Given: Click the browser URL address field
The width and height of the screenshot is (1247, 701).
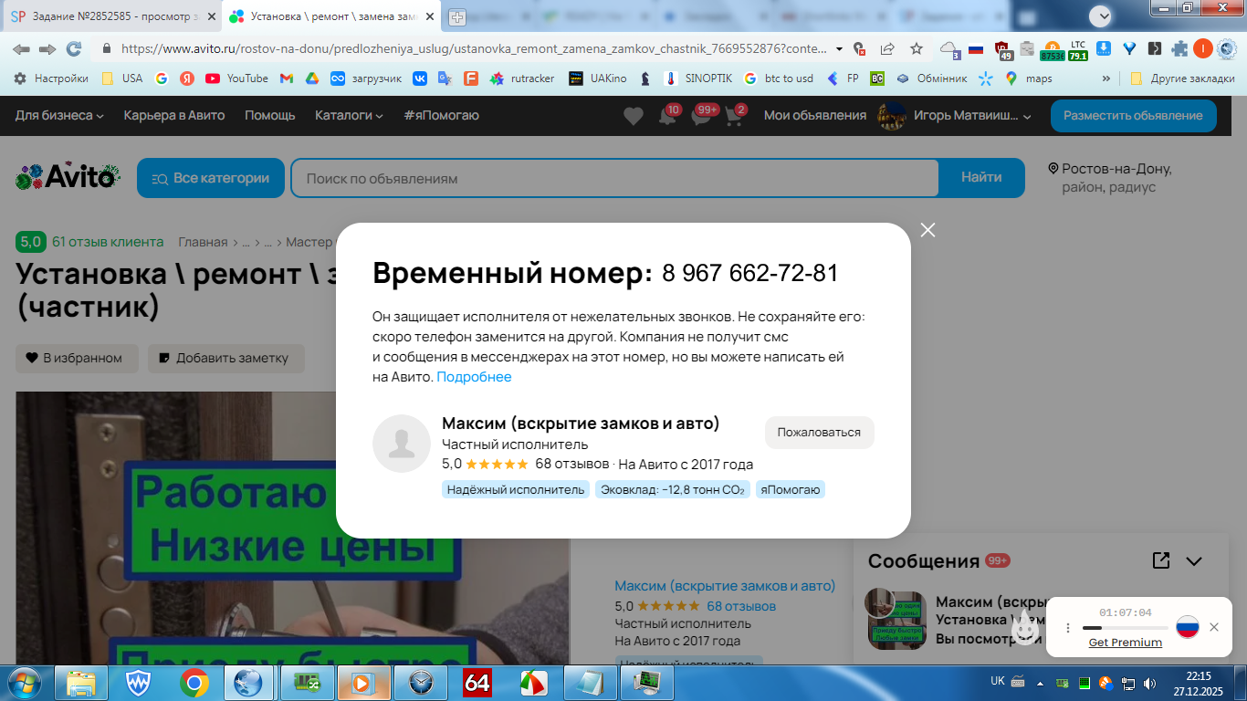Looking at the screenshot, I should (475, 48).
